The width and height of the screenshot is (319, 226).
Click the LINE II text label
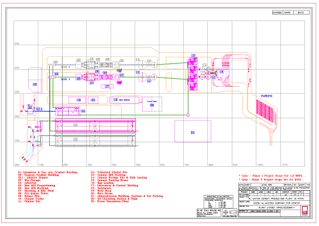click(66, 67)
